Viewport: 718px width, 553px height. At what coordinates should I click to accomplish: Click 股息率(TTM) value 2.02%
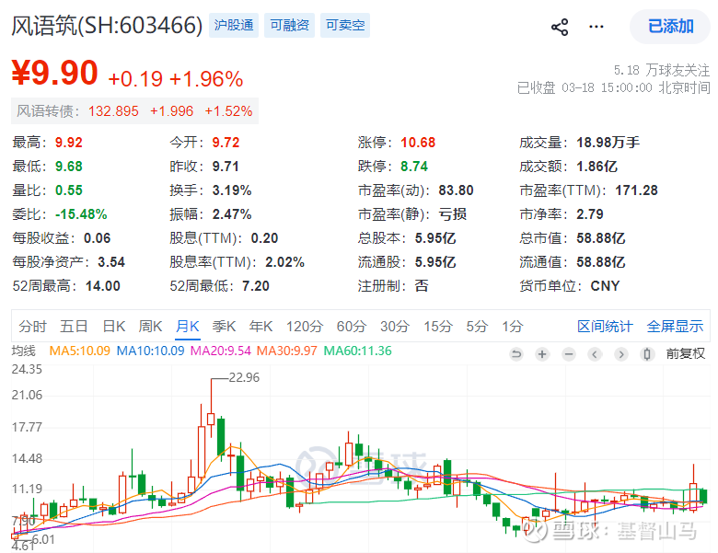coord(284,262)
